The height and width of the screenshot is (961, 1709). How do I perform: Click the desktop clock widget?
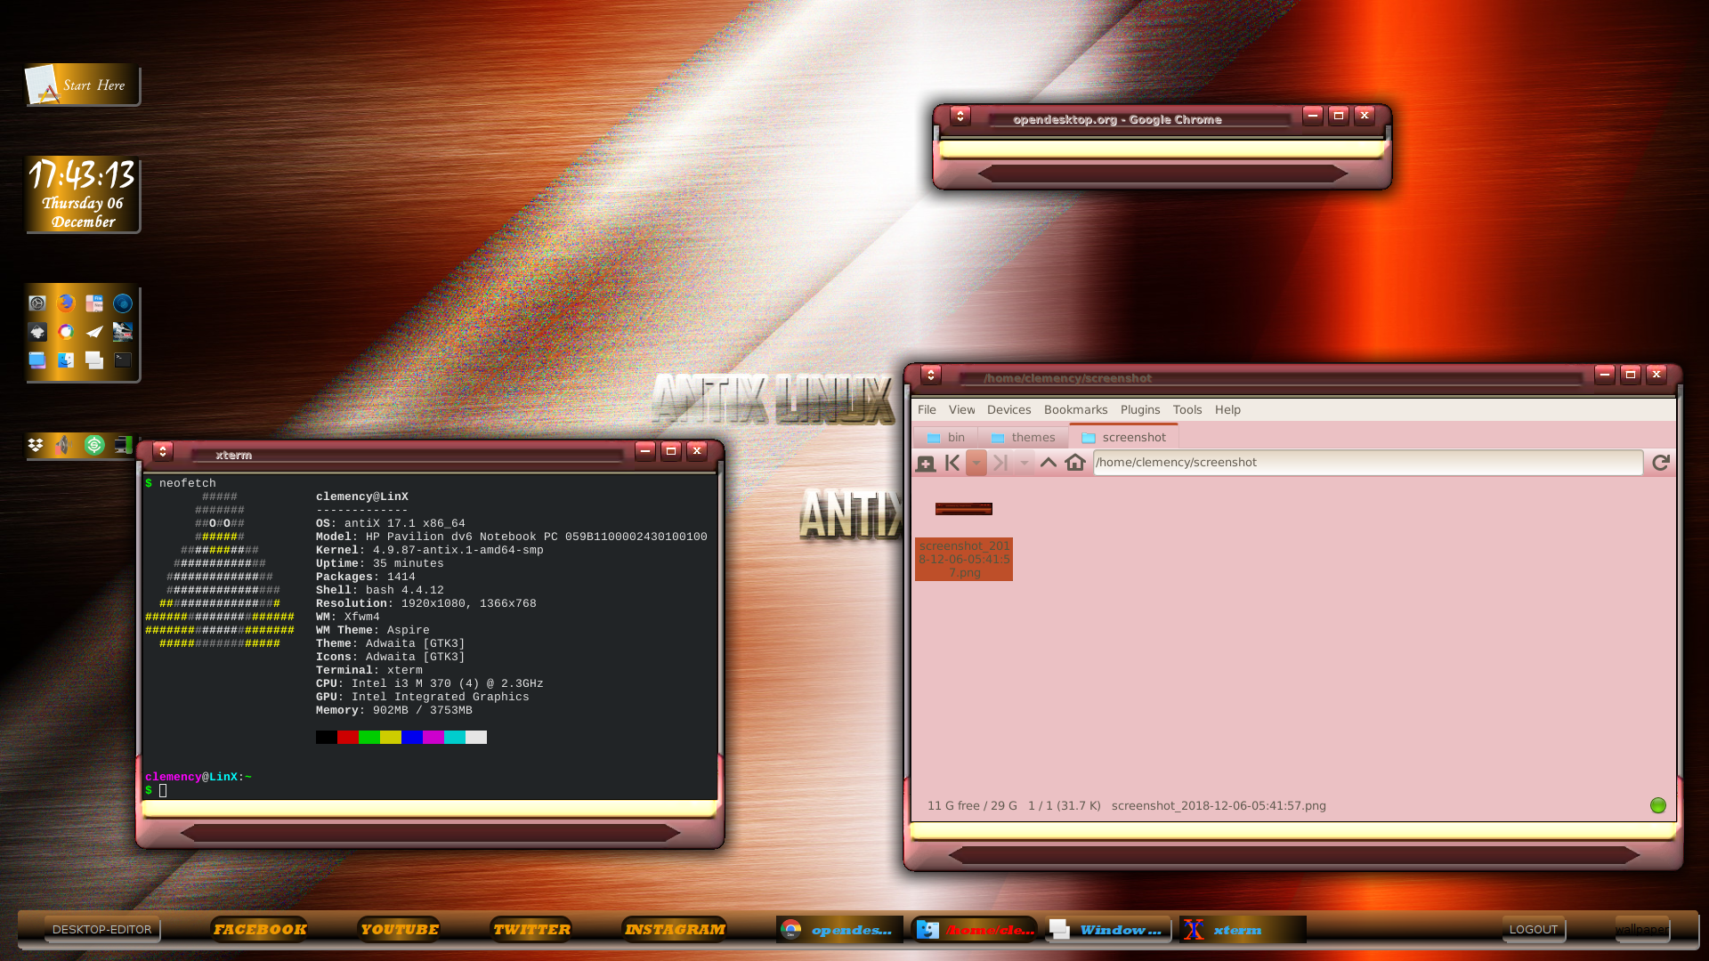pos(82,195)
